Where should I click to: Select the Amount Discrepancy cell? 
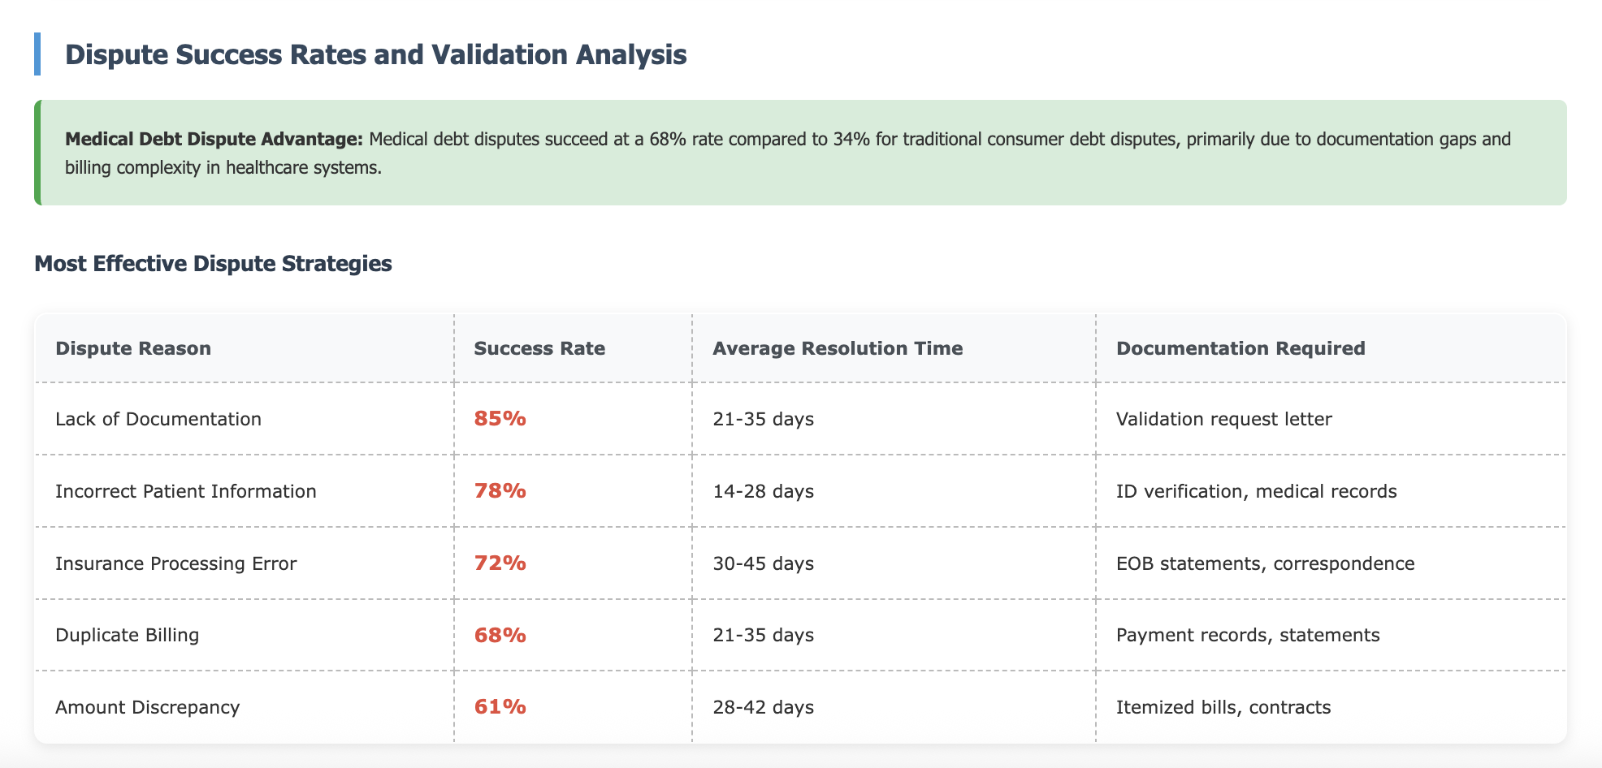245,707
